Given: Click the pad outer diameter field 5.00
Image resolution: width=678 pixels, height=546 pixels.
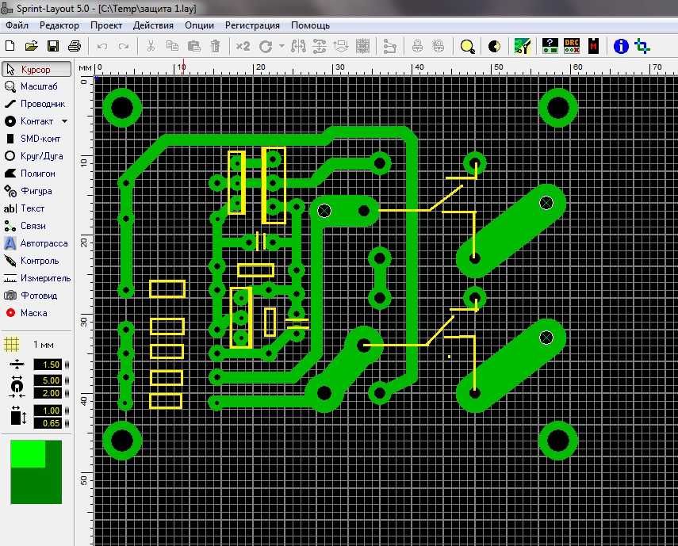Looking at the screenshot, I should point(48,380).
